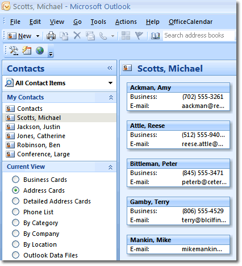Open the Call icon dropdown arrow
Image resolution: width=242 pixels, height=266 pixels.
(112, 36)
